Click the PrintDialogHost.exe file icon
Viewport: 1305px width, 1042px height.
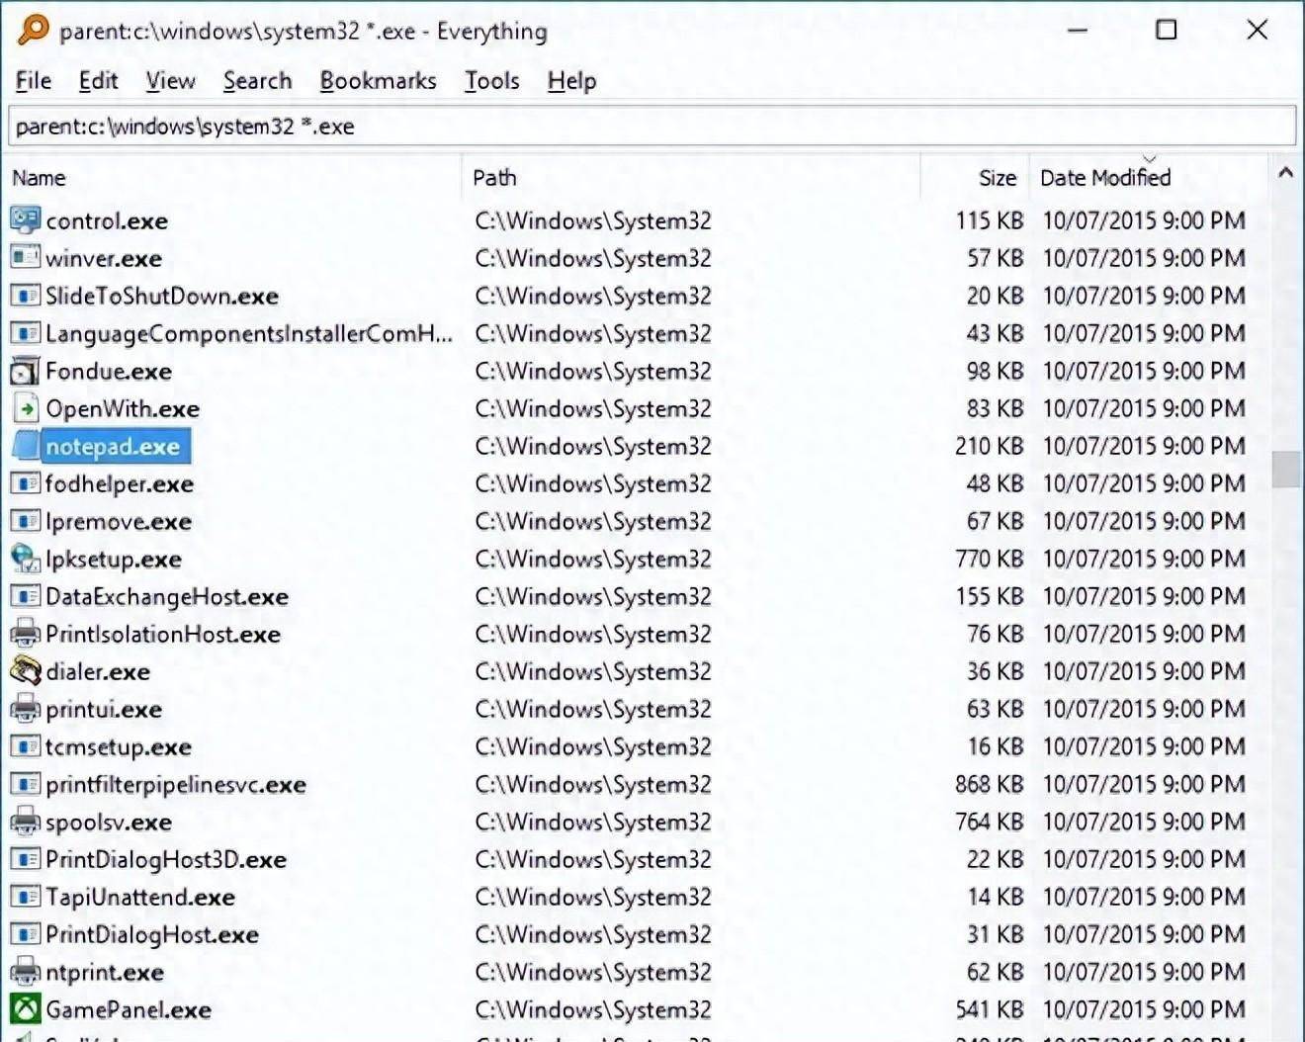click(x=25, y=933)
